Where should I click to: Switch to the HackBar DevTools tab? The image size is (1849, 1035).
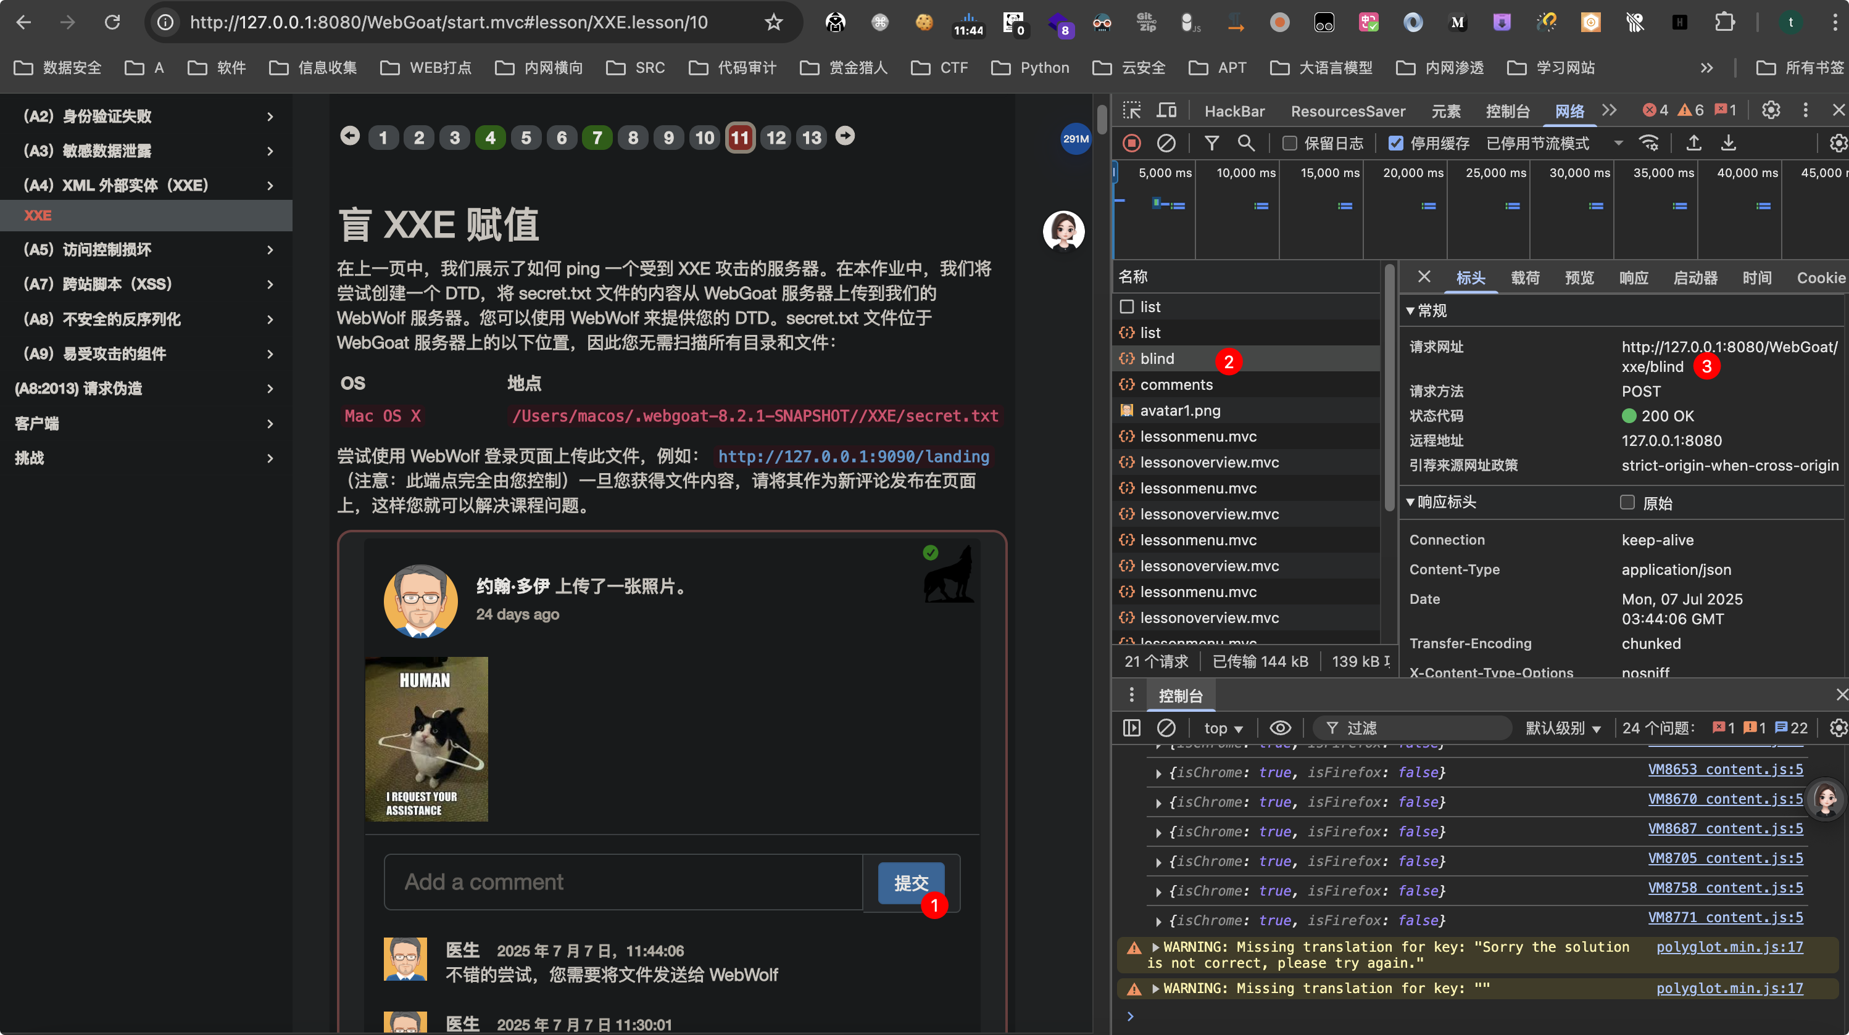pyautogui.click(x=1234, y=111)
